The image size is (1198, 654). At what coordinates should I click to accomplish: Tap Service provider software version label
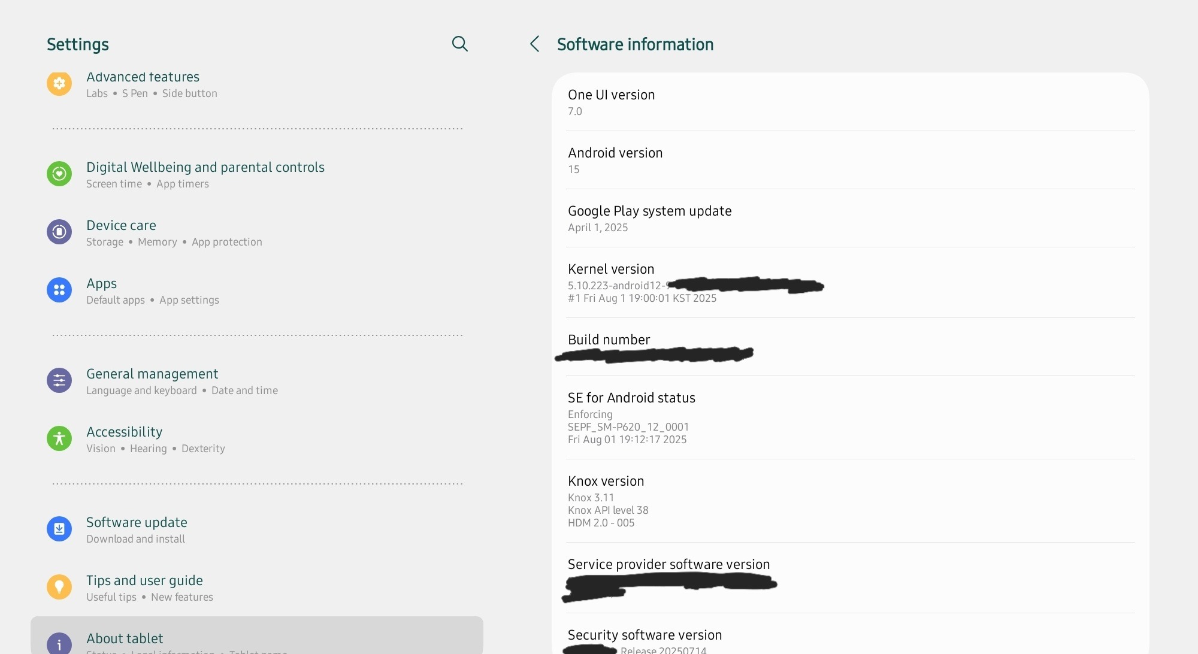(x=668, y=564)
